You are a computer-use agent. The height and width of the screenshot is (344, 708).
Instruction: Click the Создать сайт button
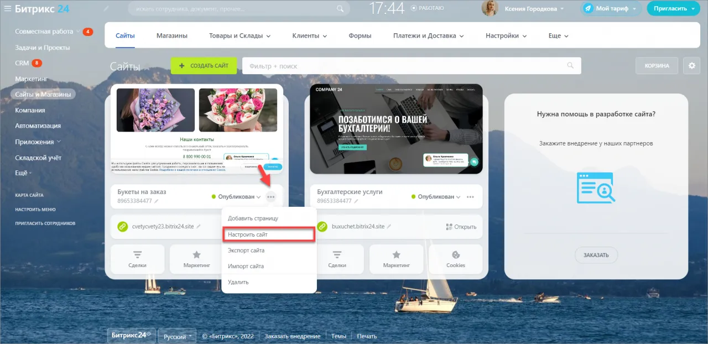[x=204, y=66]
